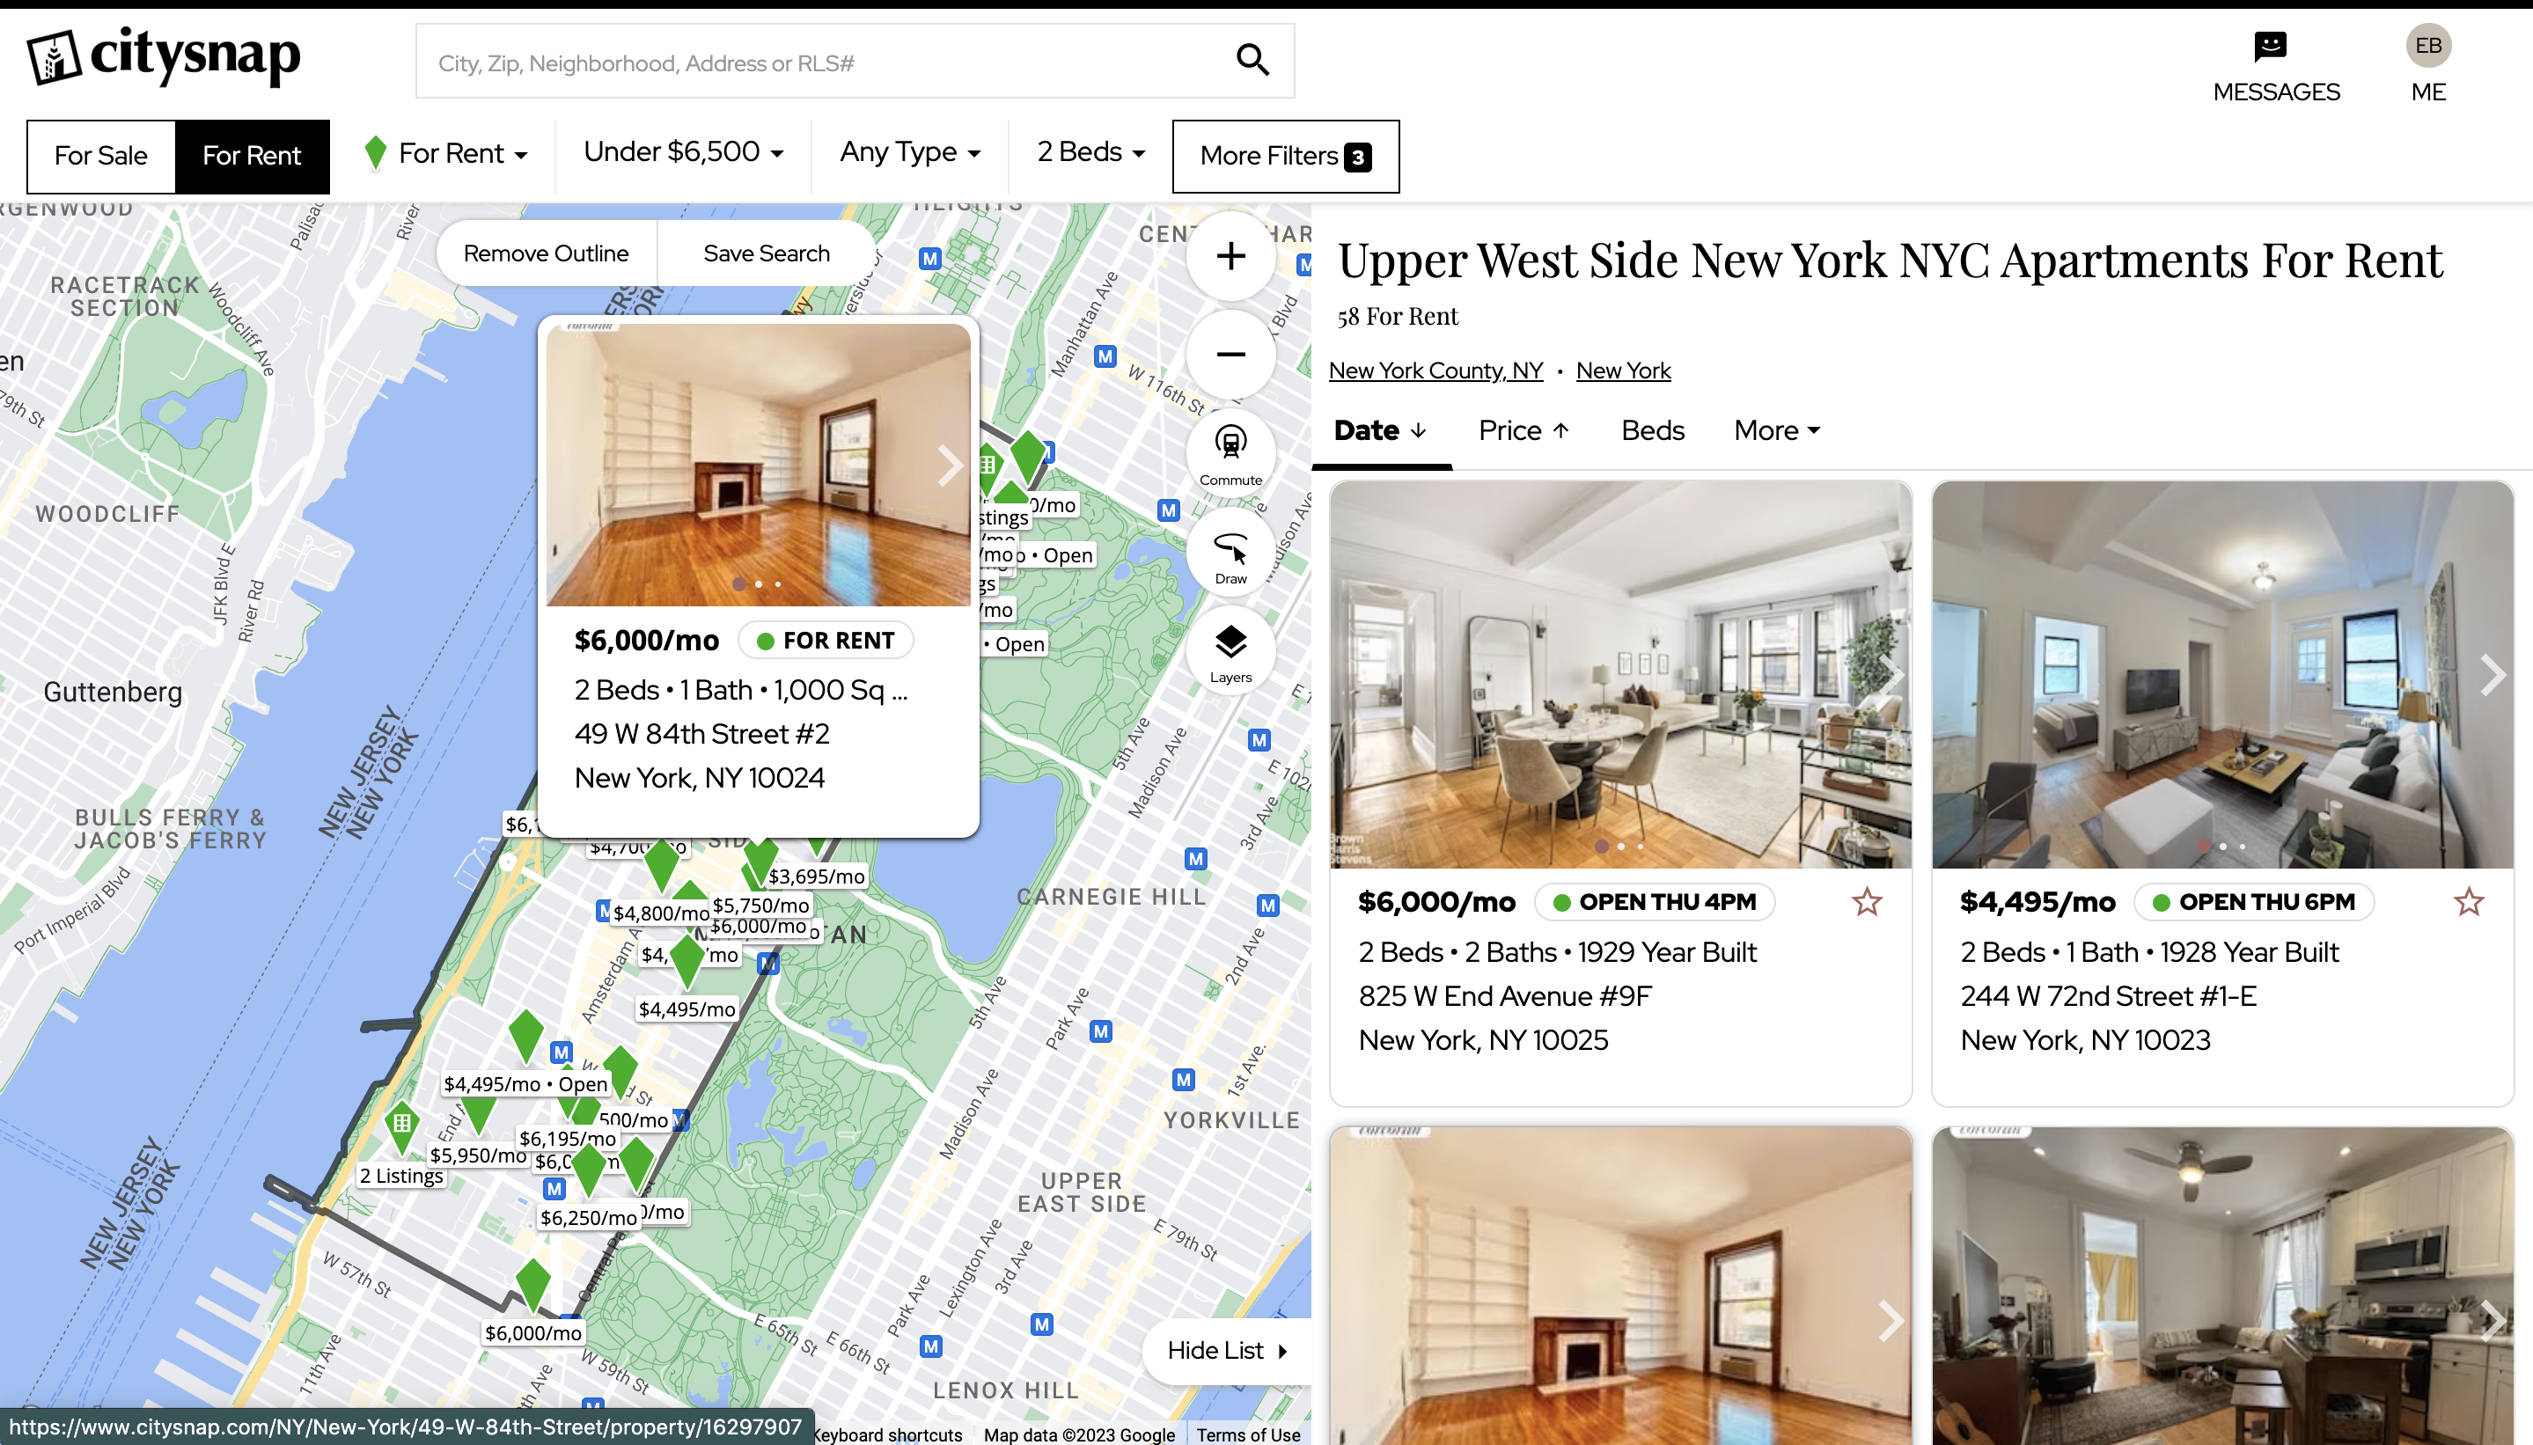
Task: Open map Layers options
Action: pyautogui.click(x=1230, y=651)
